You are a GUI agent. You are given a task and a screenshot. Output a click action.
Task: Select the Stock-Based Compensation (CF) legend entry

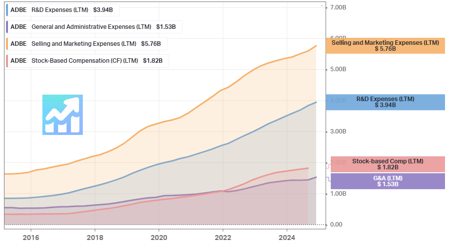87,61
